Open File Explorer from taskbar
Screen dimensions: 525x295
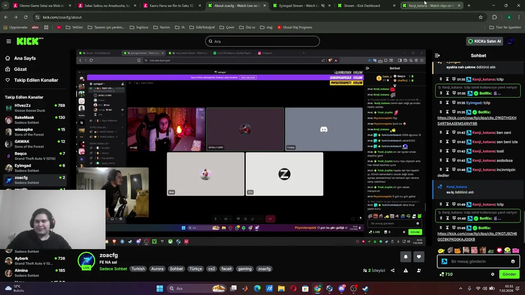(281, 288)
